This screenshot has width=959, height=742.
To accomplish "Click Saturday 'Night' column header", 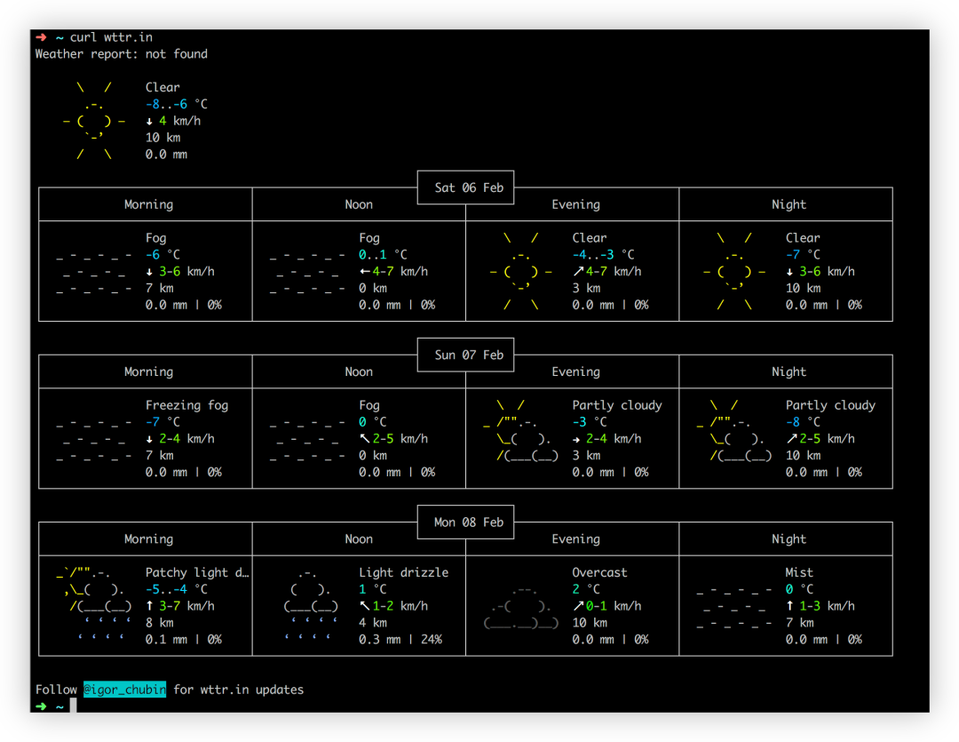I will 789,203.
